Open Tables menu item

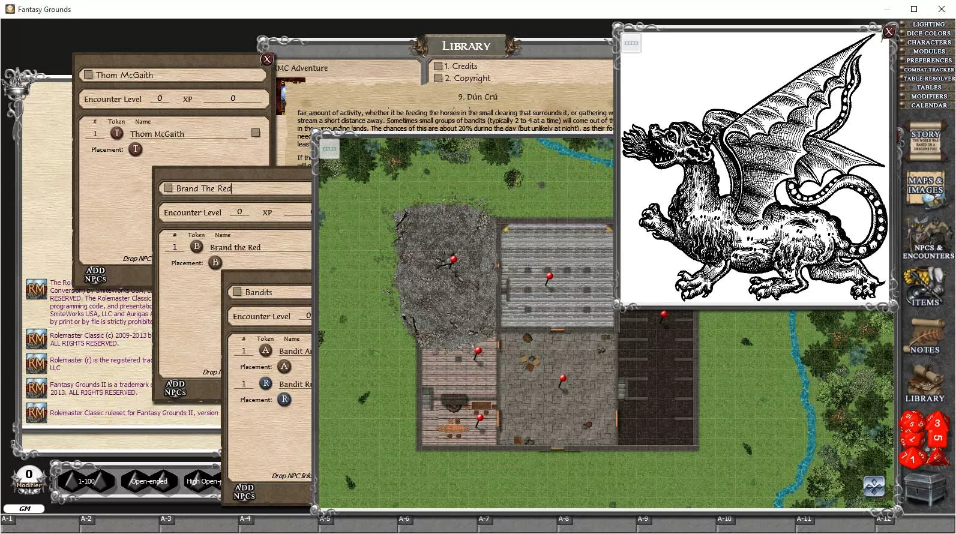(928, 87)
